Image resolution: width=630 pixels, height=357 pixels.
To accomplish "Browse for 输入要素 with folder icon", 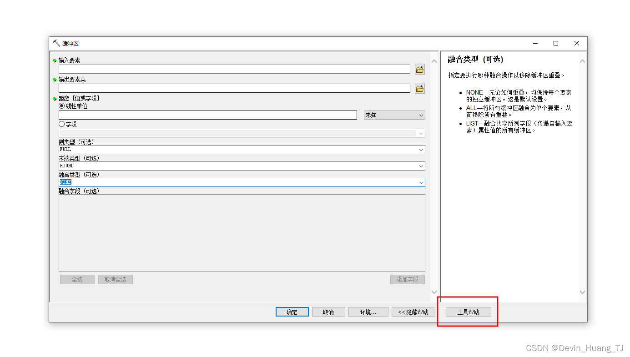I will tap(419, 70).
